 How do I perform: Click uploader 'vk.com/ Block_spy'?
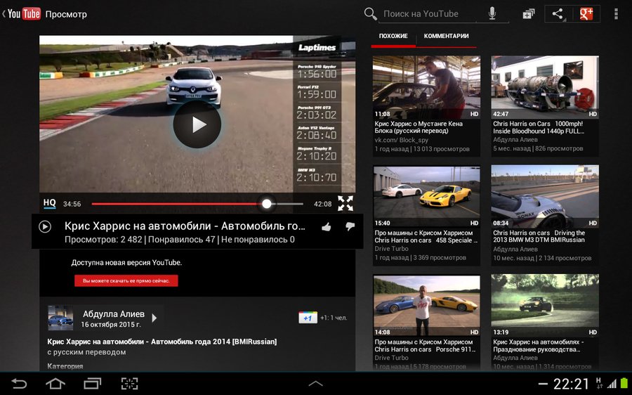tap(402, 140)
